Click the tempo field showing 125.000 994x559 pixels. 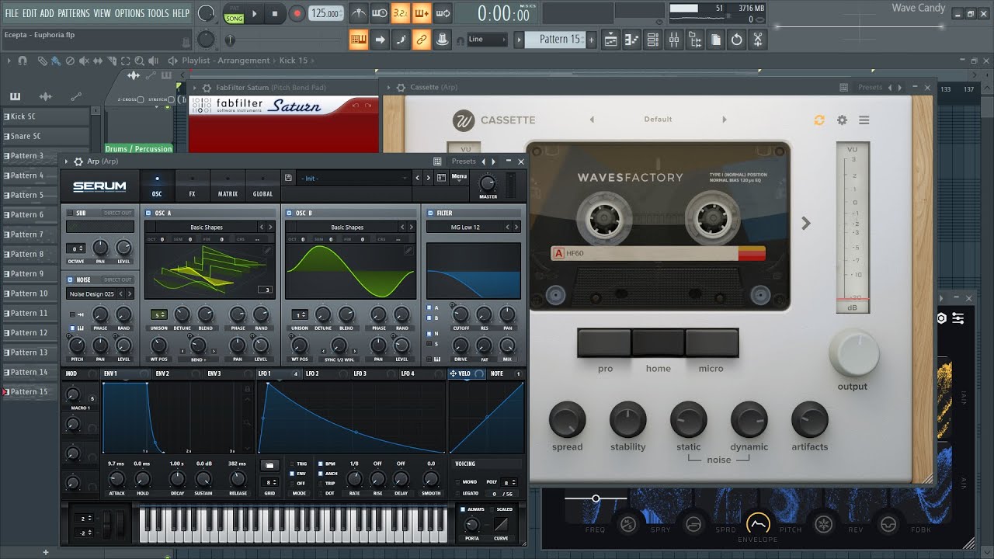326,13
